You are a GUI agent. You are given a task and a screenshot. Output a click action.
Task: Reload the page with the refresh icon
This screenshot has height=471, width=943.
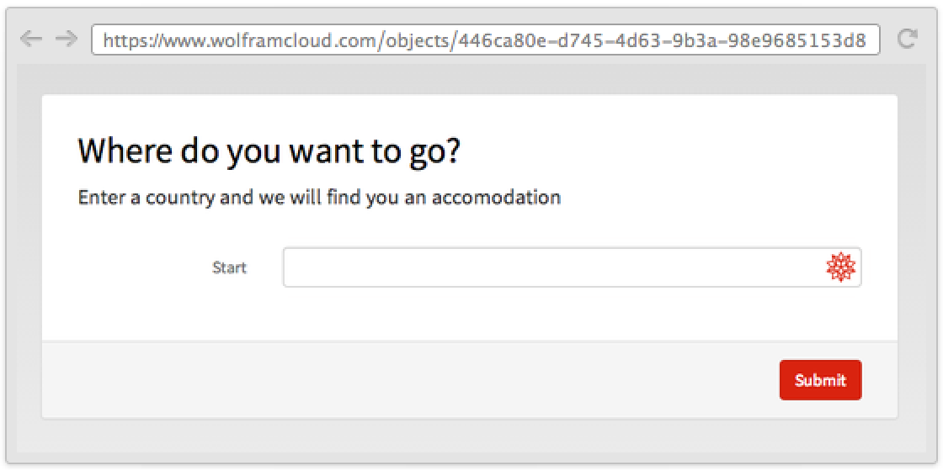[x=907, y=39]
